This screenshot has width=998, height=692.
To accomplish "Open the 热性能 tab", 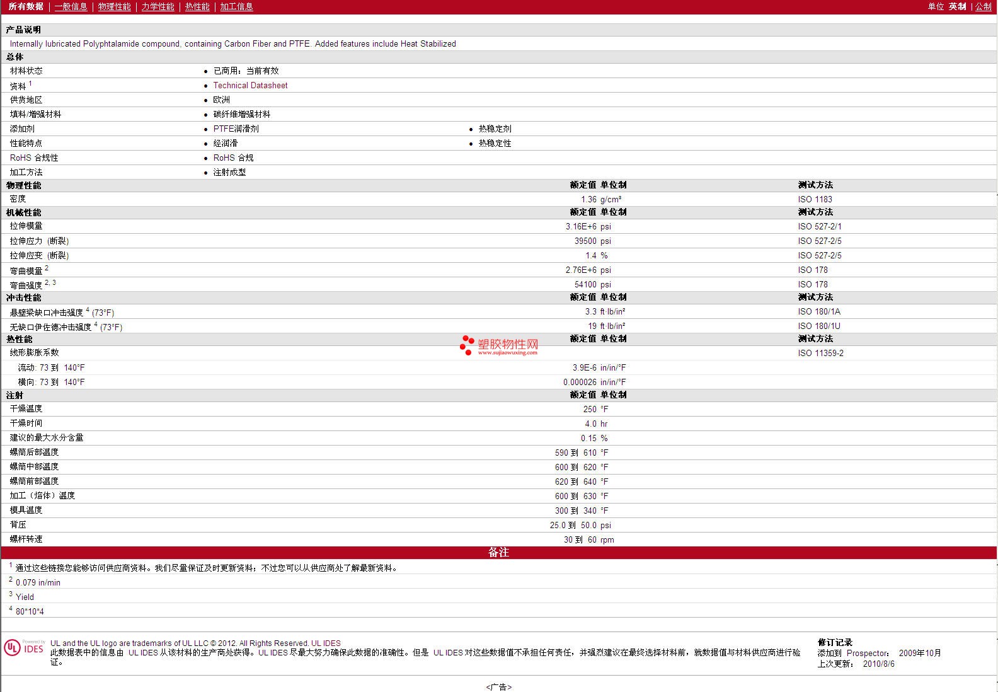I will (x=197, y=6).
